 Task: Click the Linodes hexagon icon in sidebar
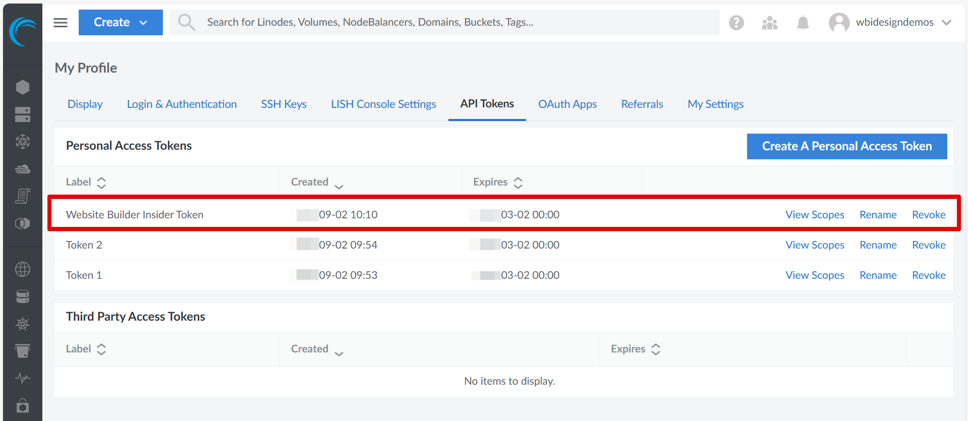(22, 87)
